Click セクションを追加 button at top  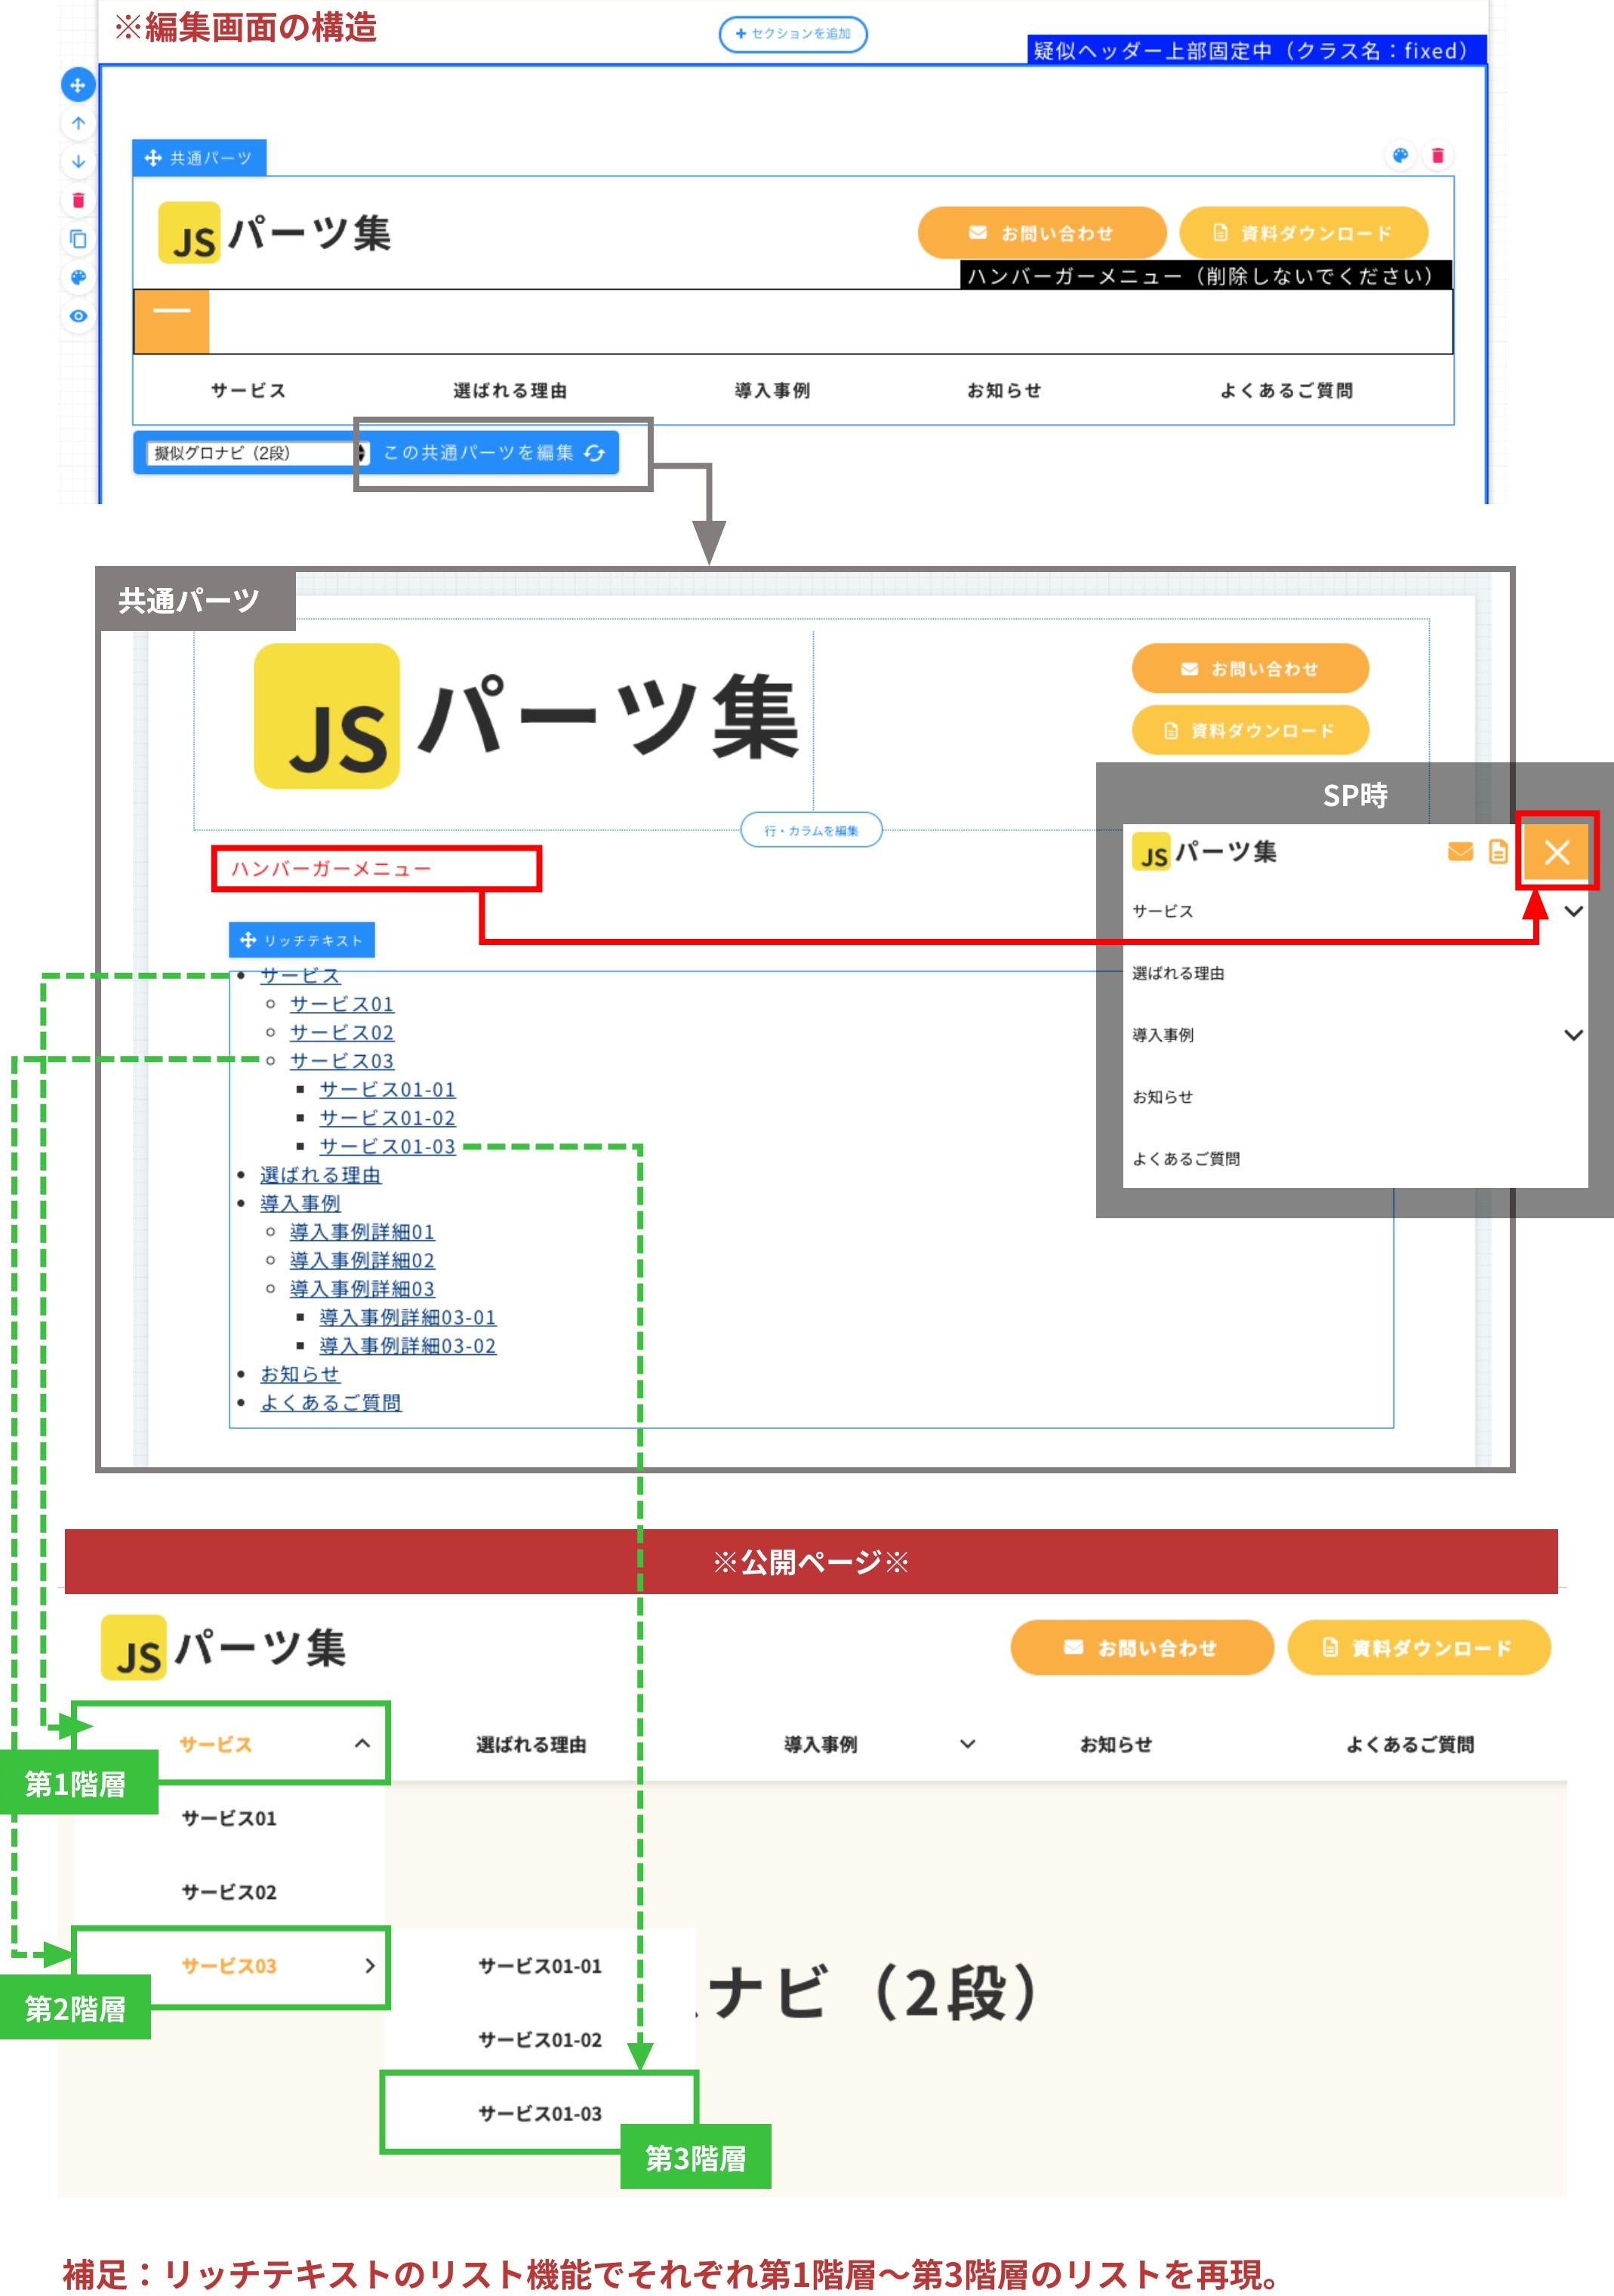(793, 34)
